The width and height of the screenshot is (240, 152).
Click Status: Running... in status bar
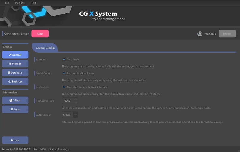point(59,149)
